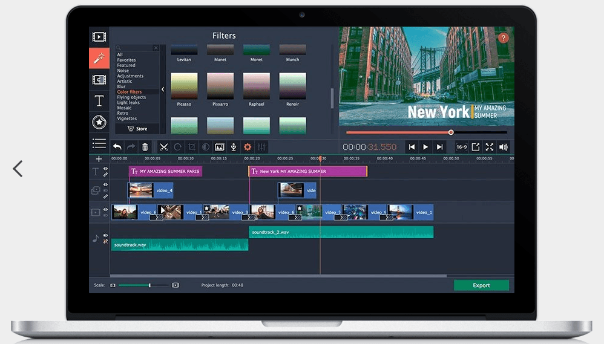
Task: Split clip with the scissors tool
Action: pos(164,146)
